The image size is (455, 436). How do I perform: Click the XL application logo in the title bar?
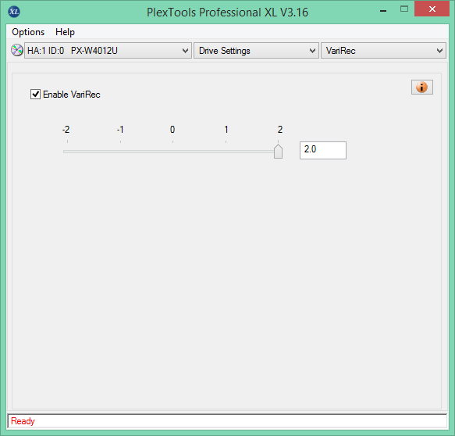(14, 12)
